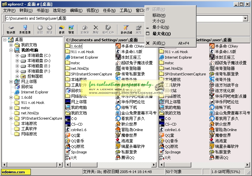Image resolution: width=252 pixels, height=176 pixels.
Task: Click the left file pane scroll right arrow
Action: tap(154, 165)
